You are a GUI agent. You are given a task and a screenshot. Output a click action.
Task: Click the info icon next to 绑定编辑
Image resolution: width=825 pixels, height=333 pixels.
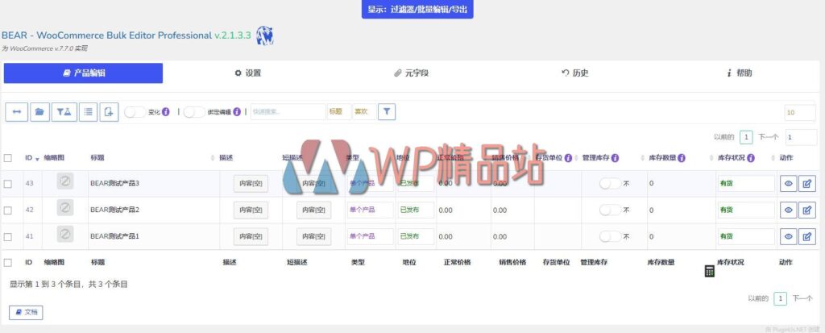click(x=237, y=112)
